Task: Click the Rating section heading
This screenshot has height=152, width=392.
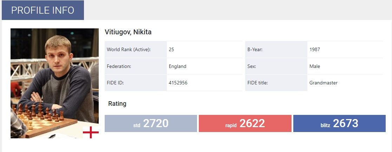Action: [117, 104]
